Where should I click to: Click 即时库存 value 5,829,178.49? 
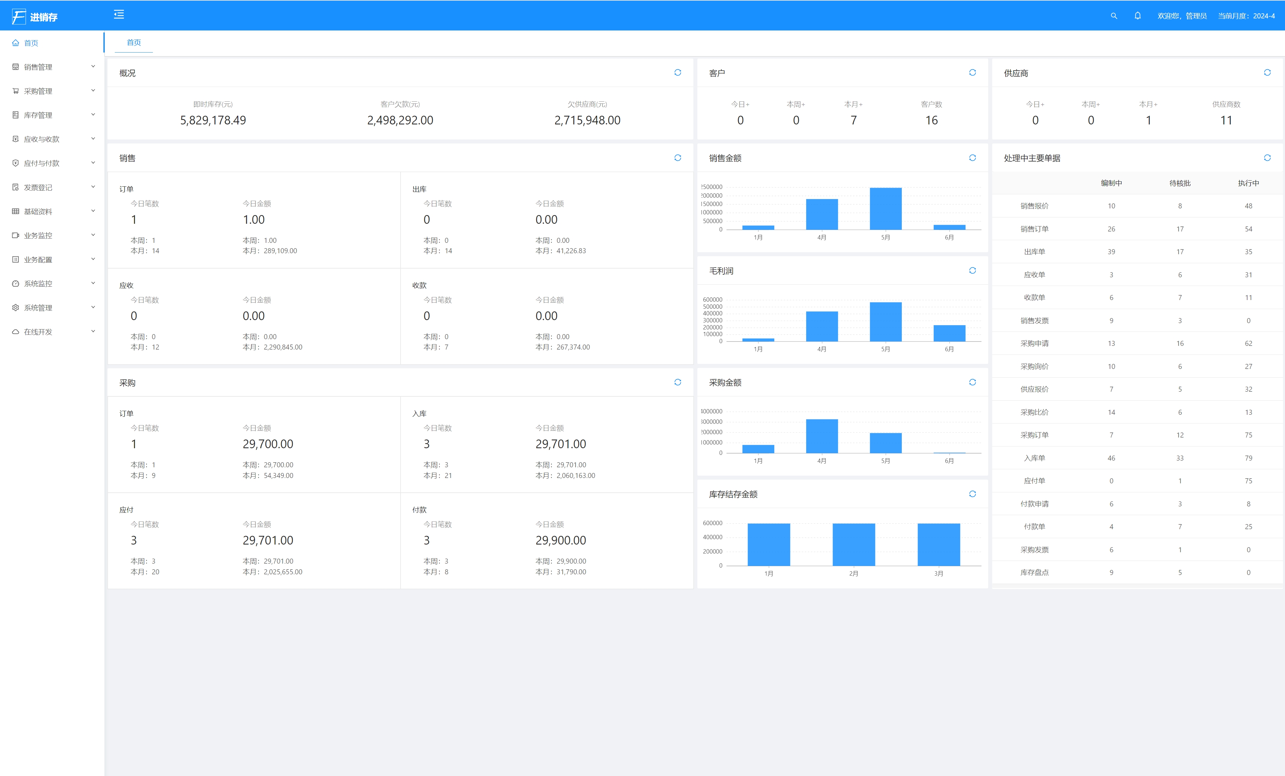point(213,120)
